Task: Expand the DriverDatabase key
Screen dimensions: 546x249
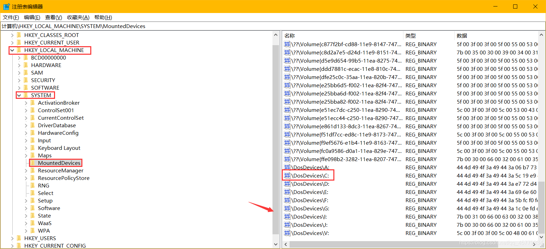Action: pyautogui.click(x=26, y=125)
